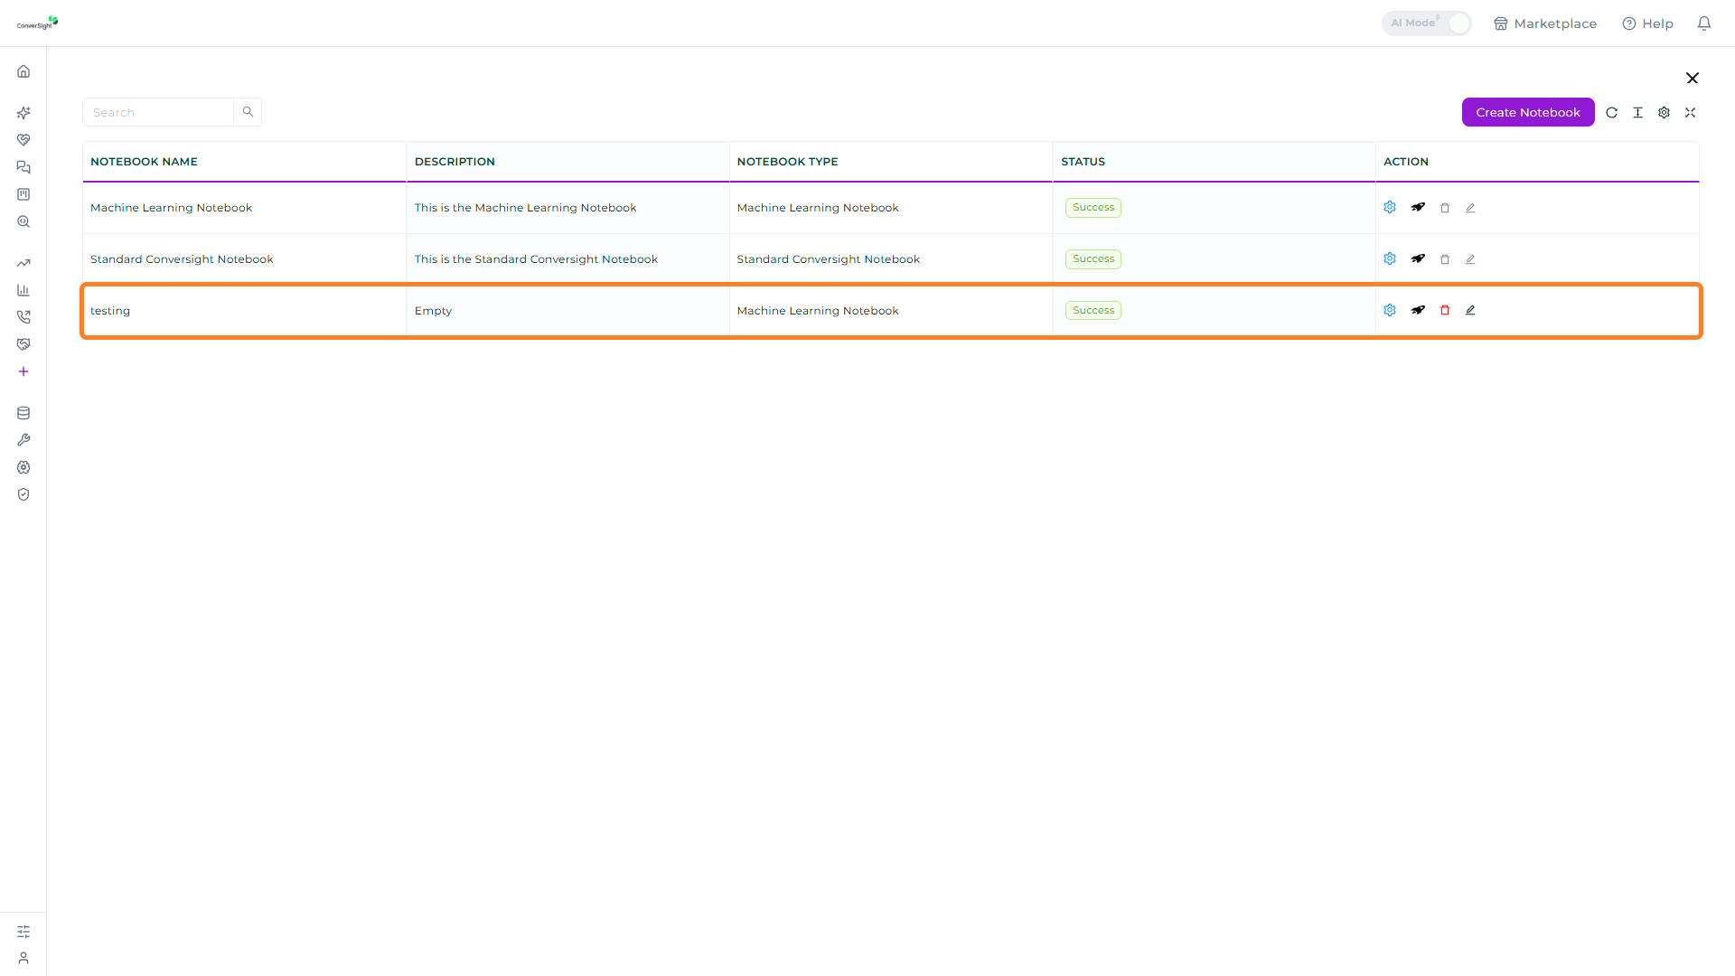The height and width of the screenshot is (976, 1735).
Task: Open blue gear settings for testing notebook
Action: pos(1390,310)
